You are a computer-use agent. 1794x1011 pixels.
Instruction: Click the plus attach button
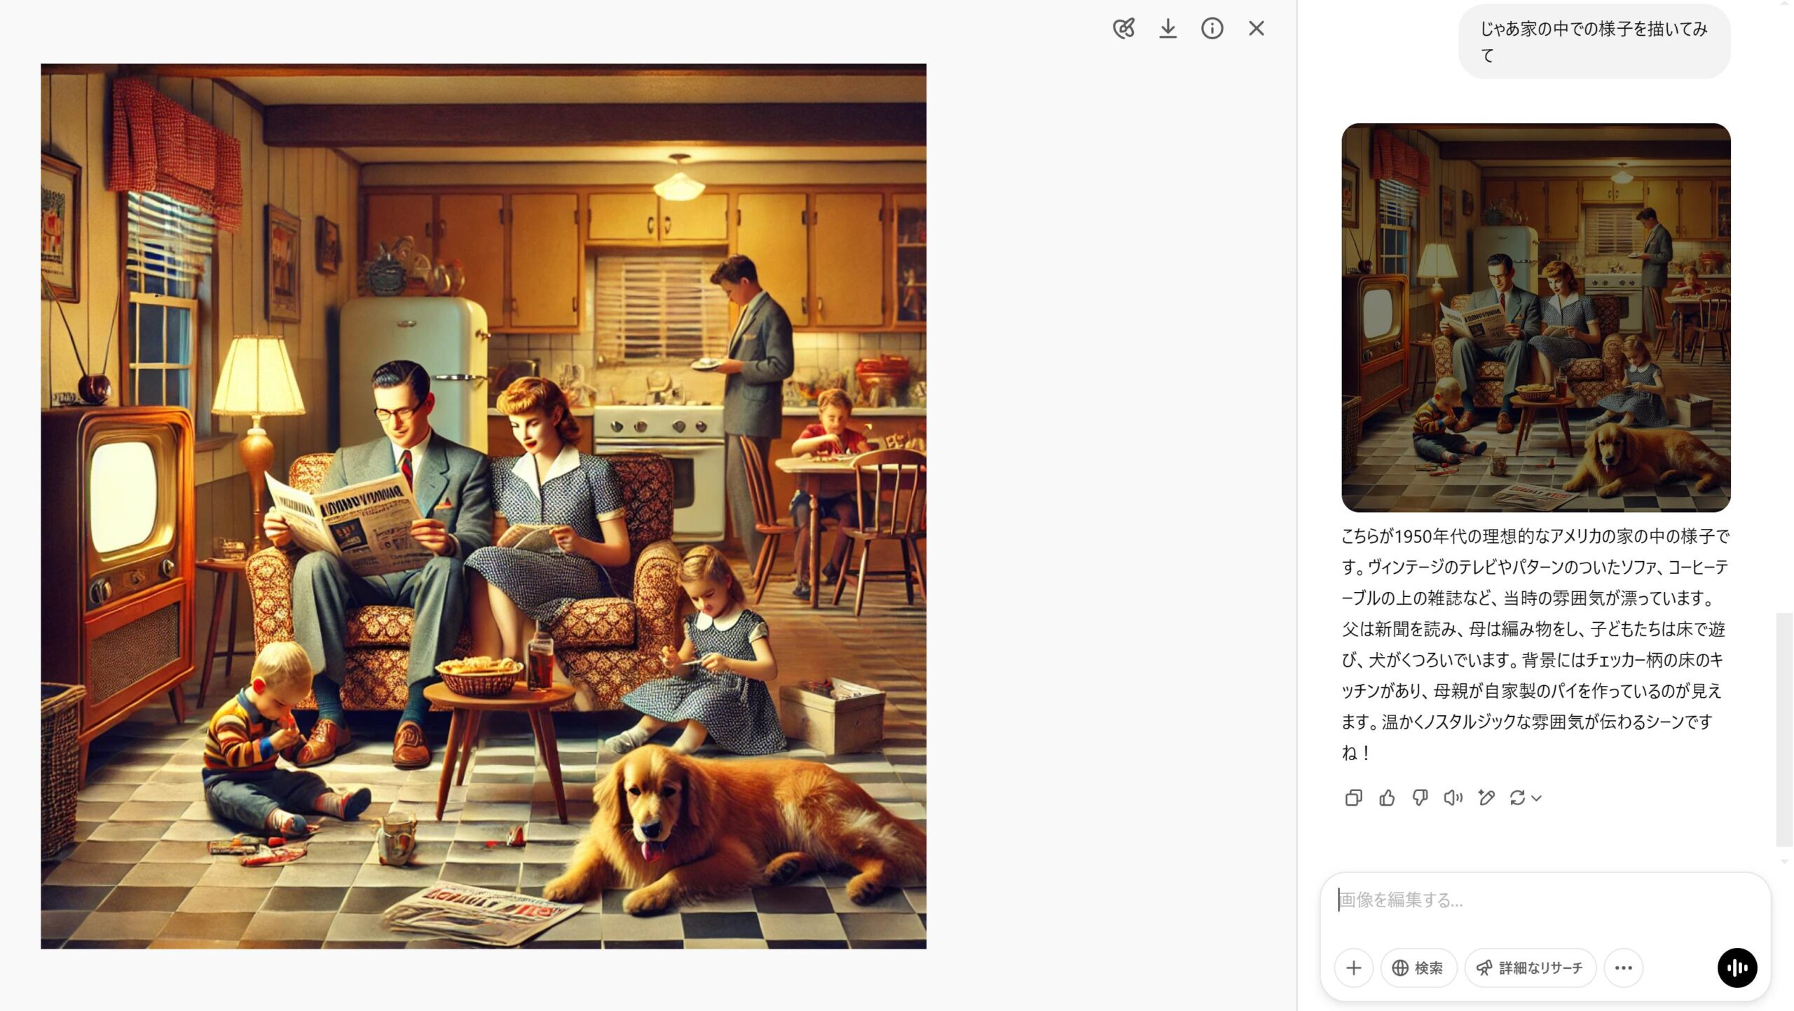(1354, 968)
